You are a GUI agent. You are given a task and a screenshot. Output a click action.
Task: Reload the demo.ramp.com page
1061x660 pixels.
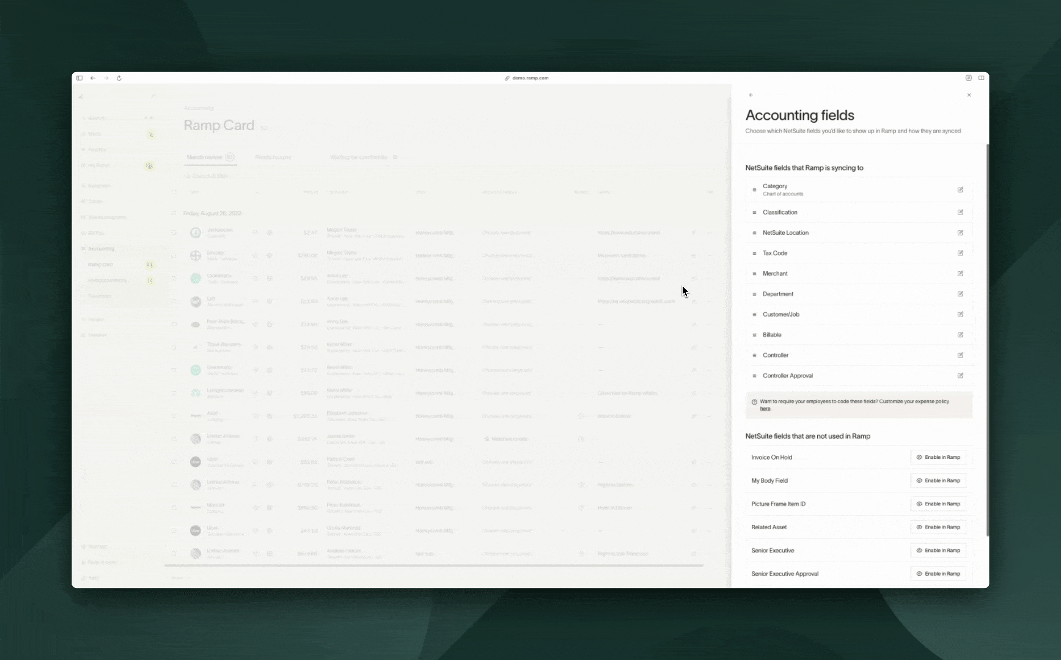(119, 78)
